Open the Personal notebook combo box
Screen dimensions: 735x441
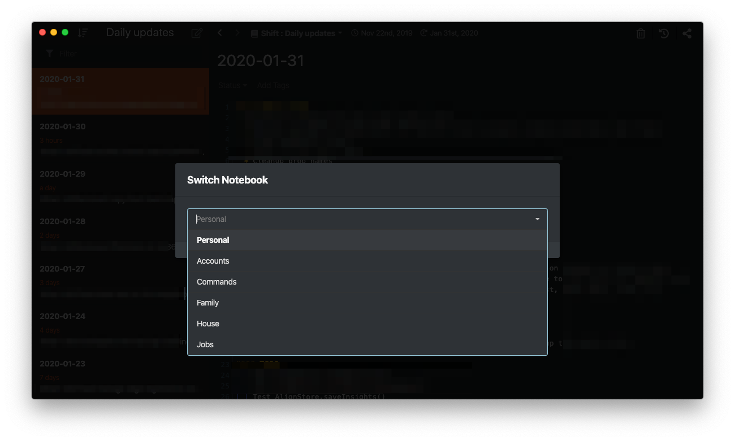pos(367,219)
